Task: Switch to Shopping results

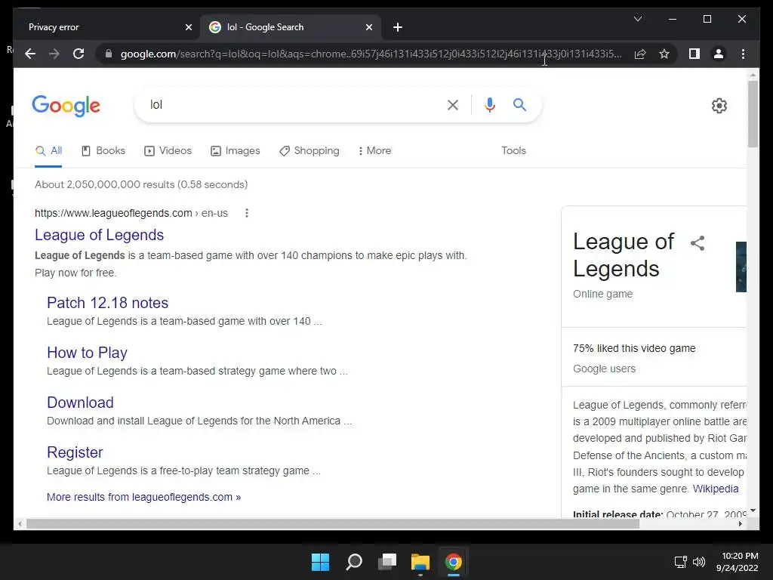Action: pyautogui.click(x=309, y=151)
